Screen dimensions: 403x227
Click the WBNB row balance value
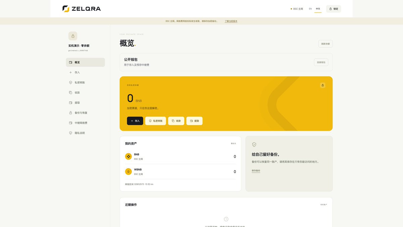coord(235,172)
